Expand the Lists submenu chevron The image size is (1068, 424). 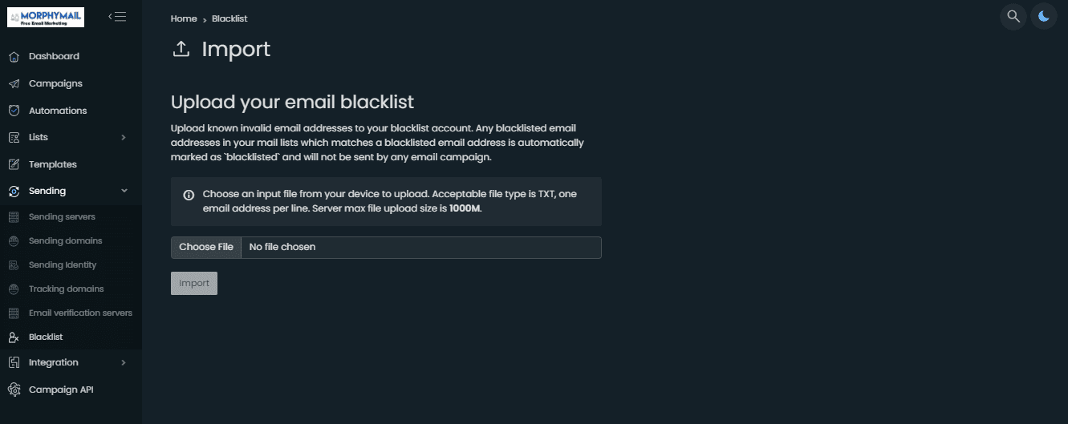tap(124, 138)
